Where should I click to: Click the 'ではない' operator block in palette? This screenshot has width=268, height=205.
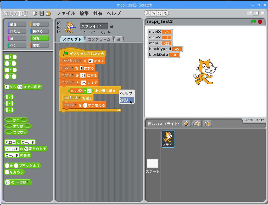point(16,132)
